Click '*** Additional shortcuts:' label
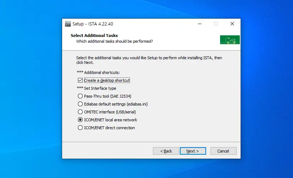Image resolution: width=293 pixels, height=178 pixels. tap(98, 72)
